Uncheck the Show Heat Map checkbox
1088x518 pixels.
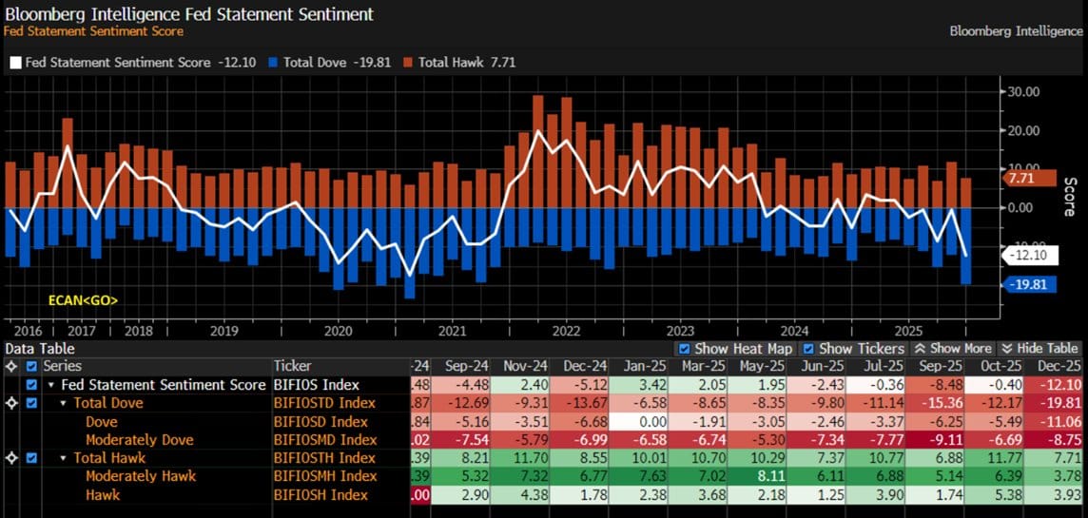[684, 348]
